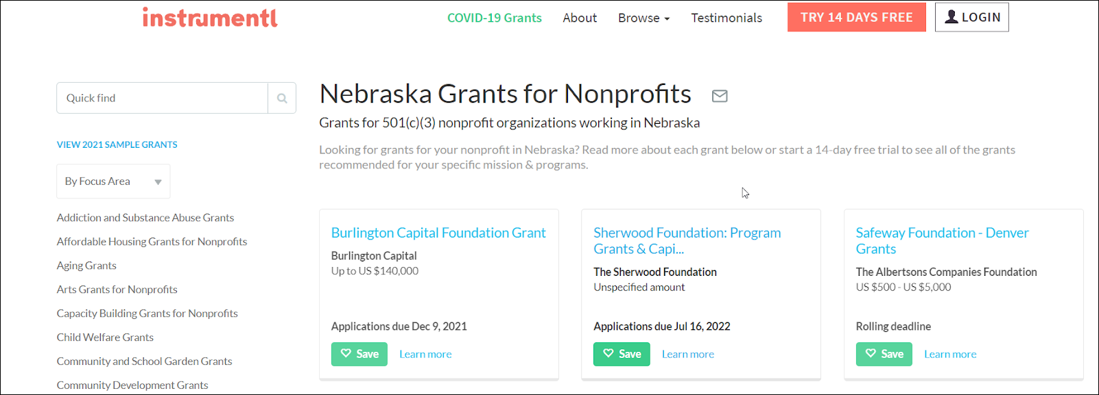Select Arts Grants for Nonprofits

point(117,289)
